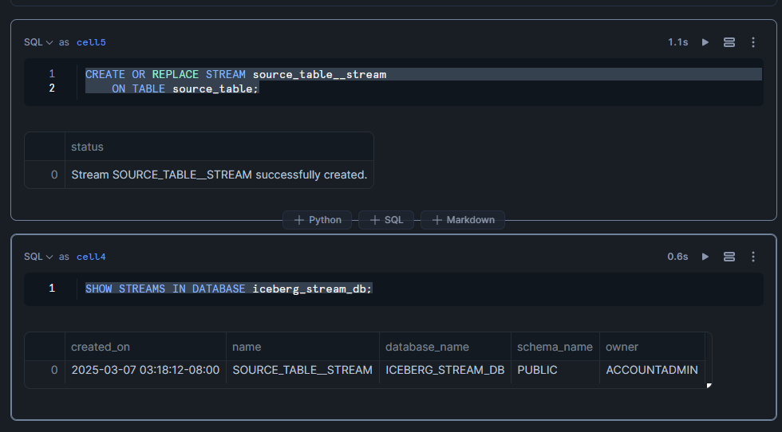
Task: Select the PUBLIC schema cell
Action: click(x=555, y=370)
